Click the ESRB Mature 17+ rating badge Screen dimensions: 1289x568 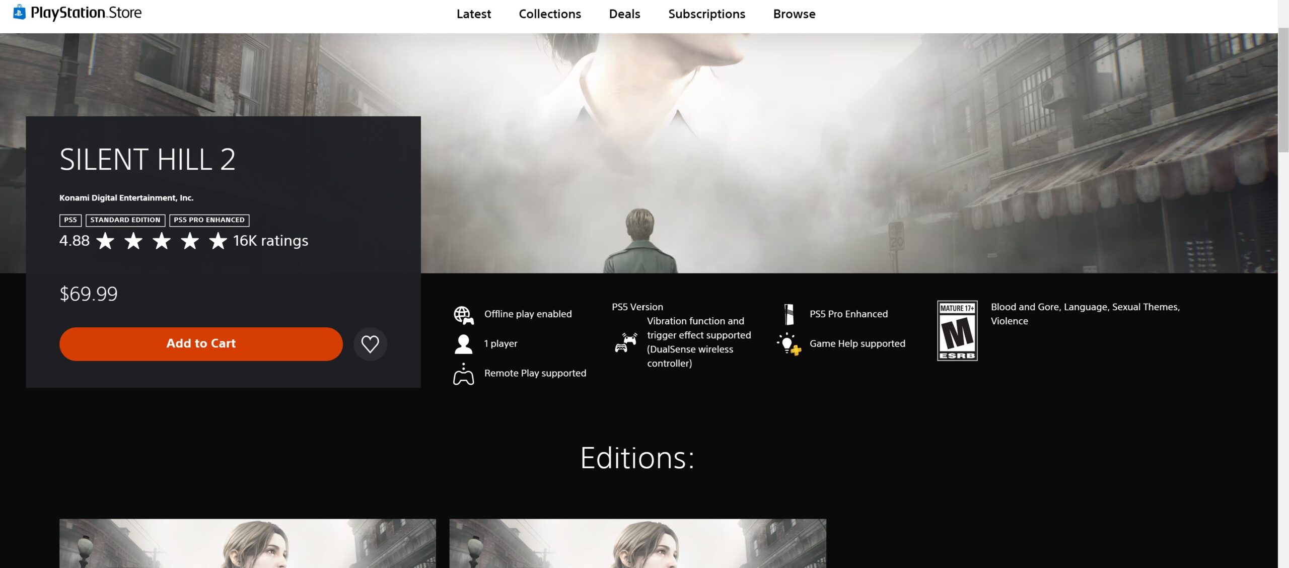point(957,330)
